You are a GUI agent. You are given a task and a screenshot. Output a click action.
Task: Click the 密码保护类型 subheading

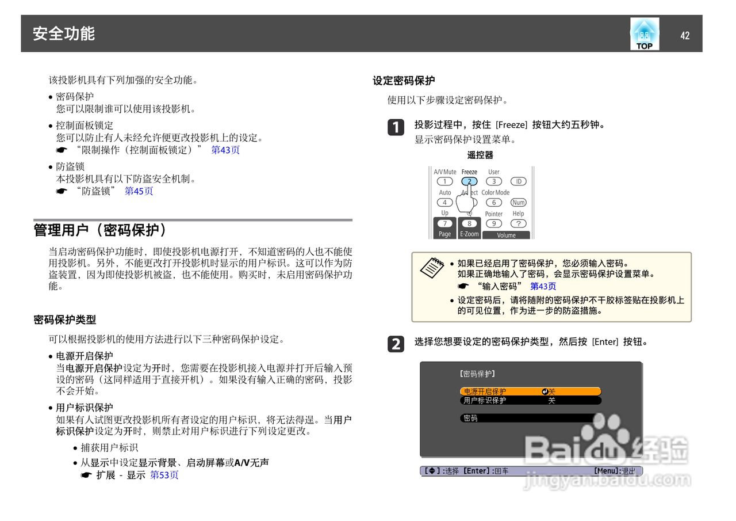click(65, 320)
